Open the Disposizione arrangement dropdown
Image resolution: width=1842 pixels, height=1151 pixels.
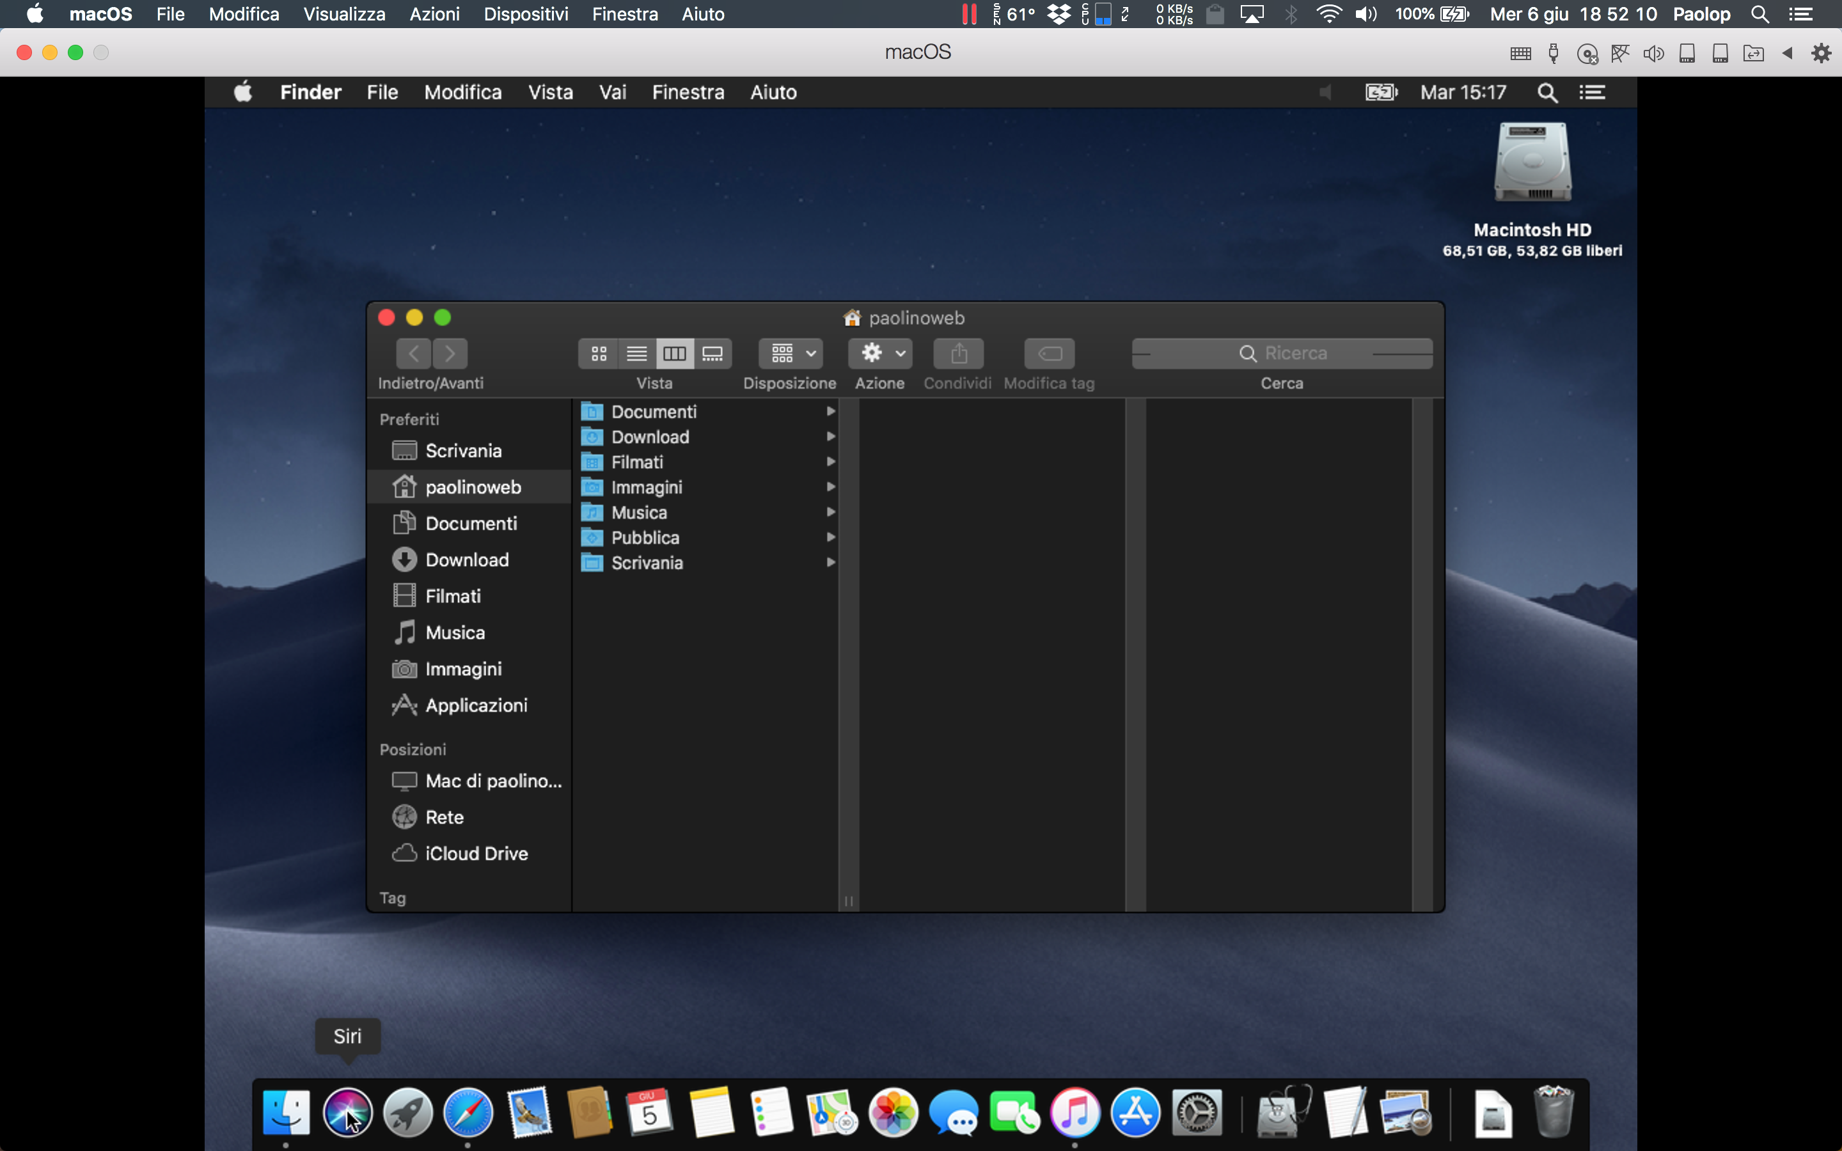pos(791,353)
